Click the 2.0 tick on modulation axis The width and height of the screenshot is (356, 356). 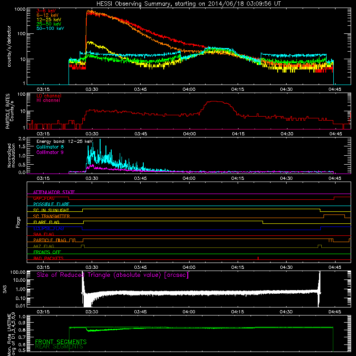[x=22, y=138]
